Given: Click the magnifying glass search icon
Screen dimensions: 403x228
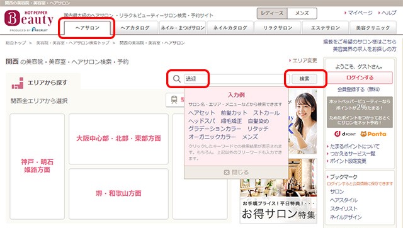Looking at the screenshot, I should click(176, 79).
